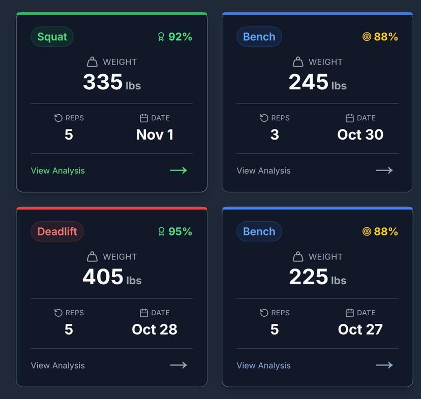Toggle the Bench badge on top-right card
The image size is (421, 399).
click(259, 37)
